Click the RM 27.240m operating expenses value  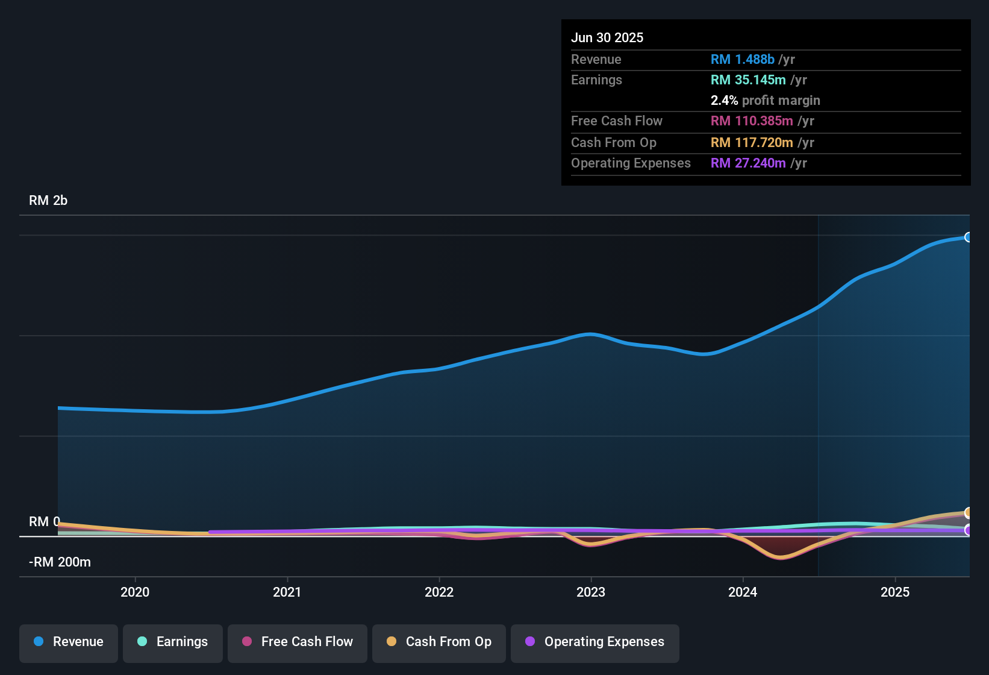[748, 163]
